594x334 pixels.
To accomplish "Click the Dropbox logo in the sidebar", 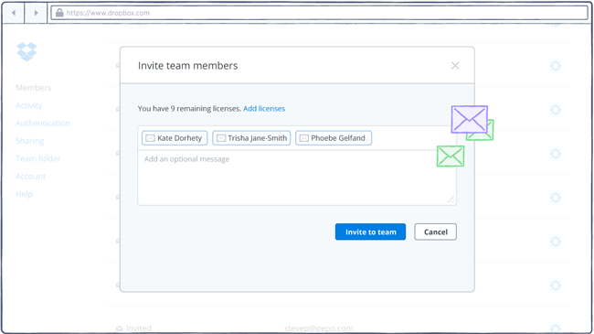I will point(27,51).
